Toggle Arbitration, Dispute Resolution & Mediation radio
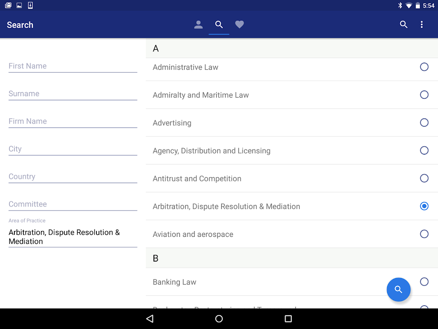The width and height of the screenshot is (438, 329). pos(424,206)
